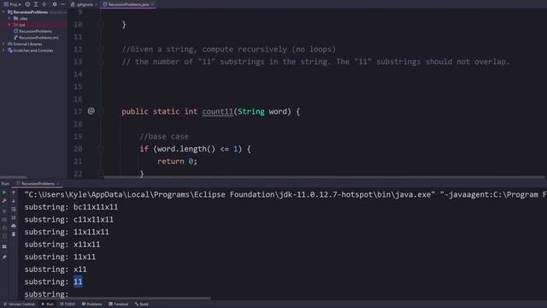Screen dimensions: 547x308
Task: Click the //base case comment
Action: tap(164, 137)
